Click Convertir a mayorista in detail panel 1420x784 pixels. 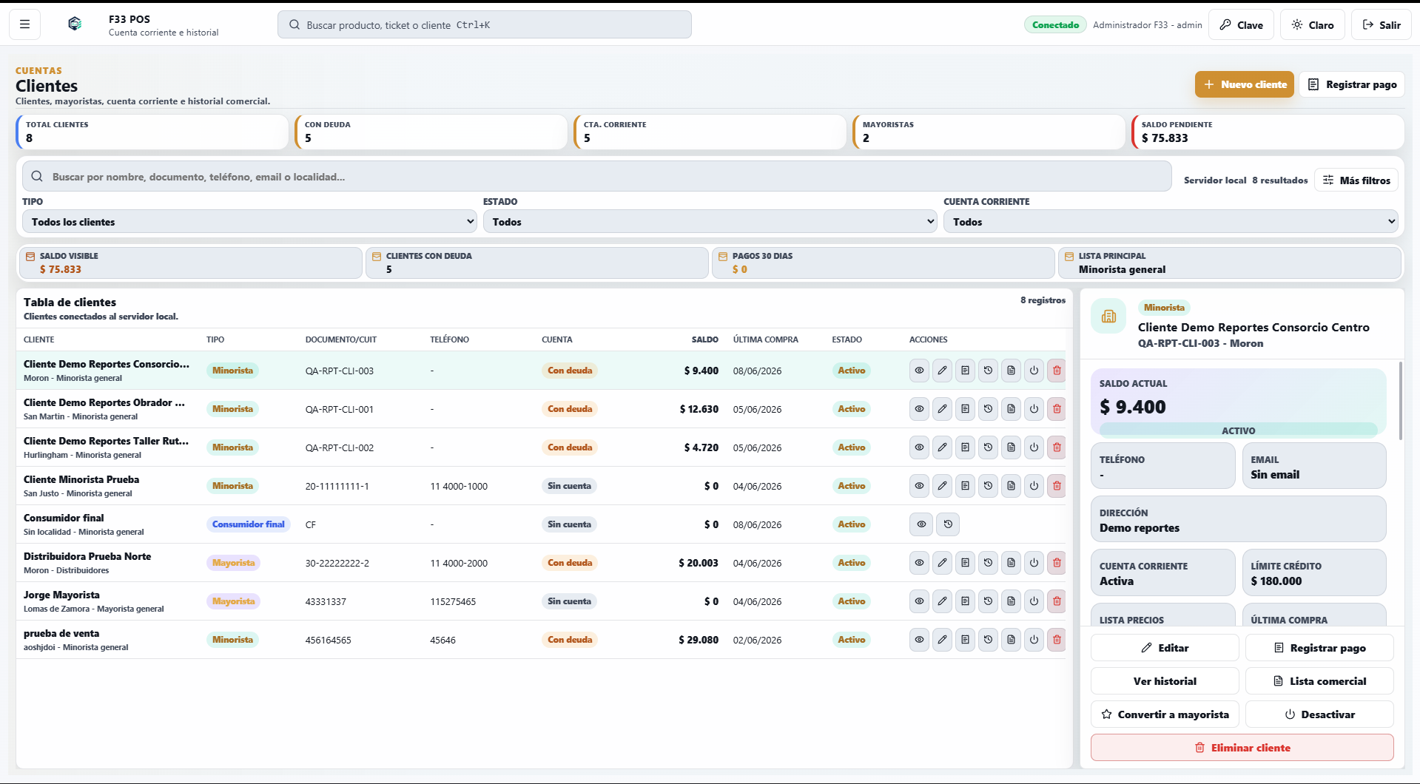(1165, 714)
